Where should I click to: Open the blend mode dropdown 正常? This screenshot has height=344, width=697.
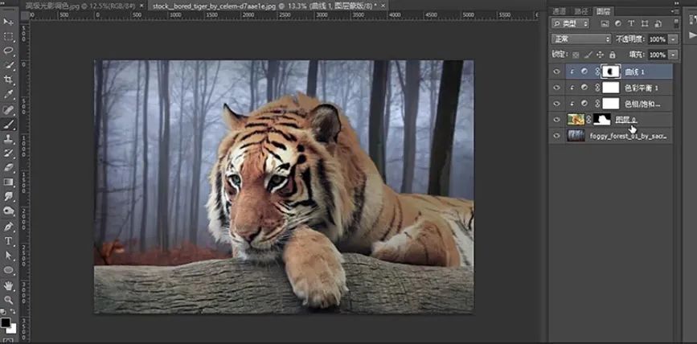(x=581, y=39)
